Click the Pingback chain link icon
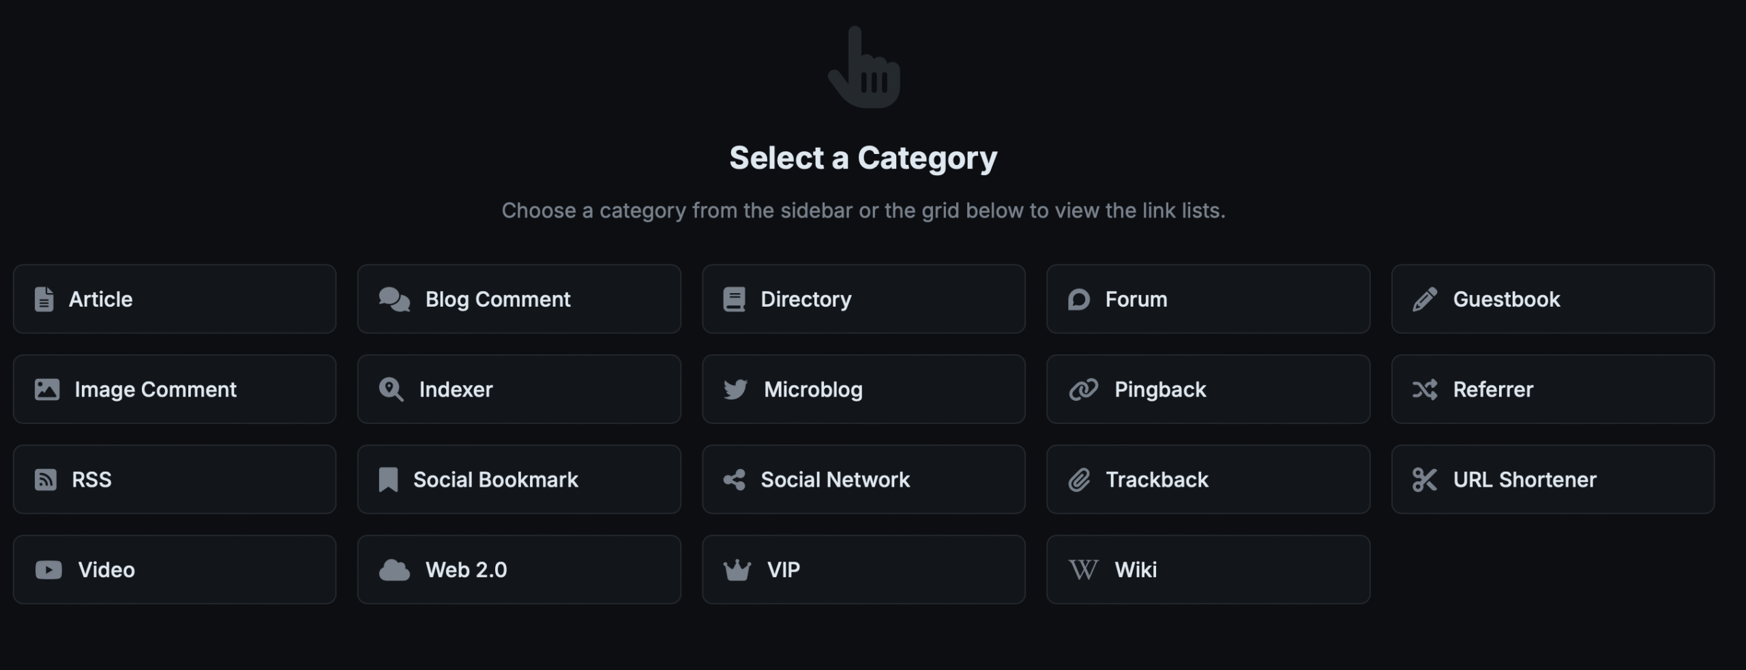1746x670 pixels. pos(1083,389)
